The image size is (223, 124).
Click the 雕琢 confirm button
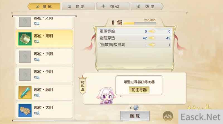click(135, 116)
